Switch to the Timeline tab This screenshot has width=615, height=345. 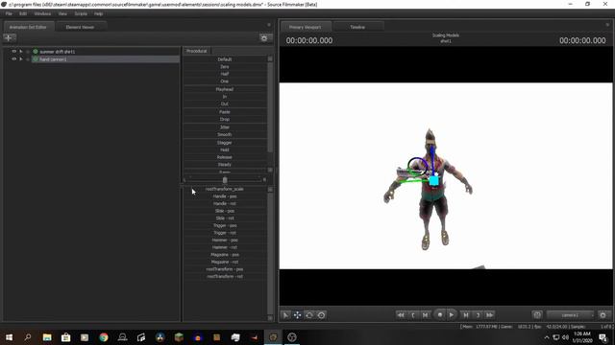(x=357, y=27)
